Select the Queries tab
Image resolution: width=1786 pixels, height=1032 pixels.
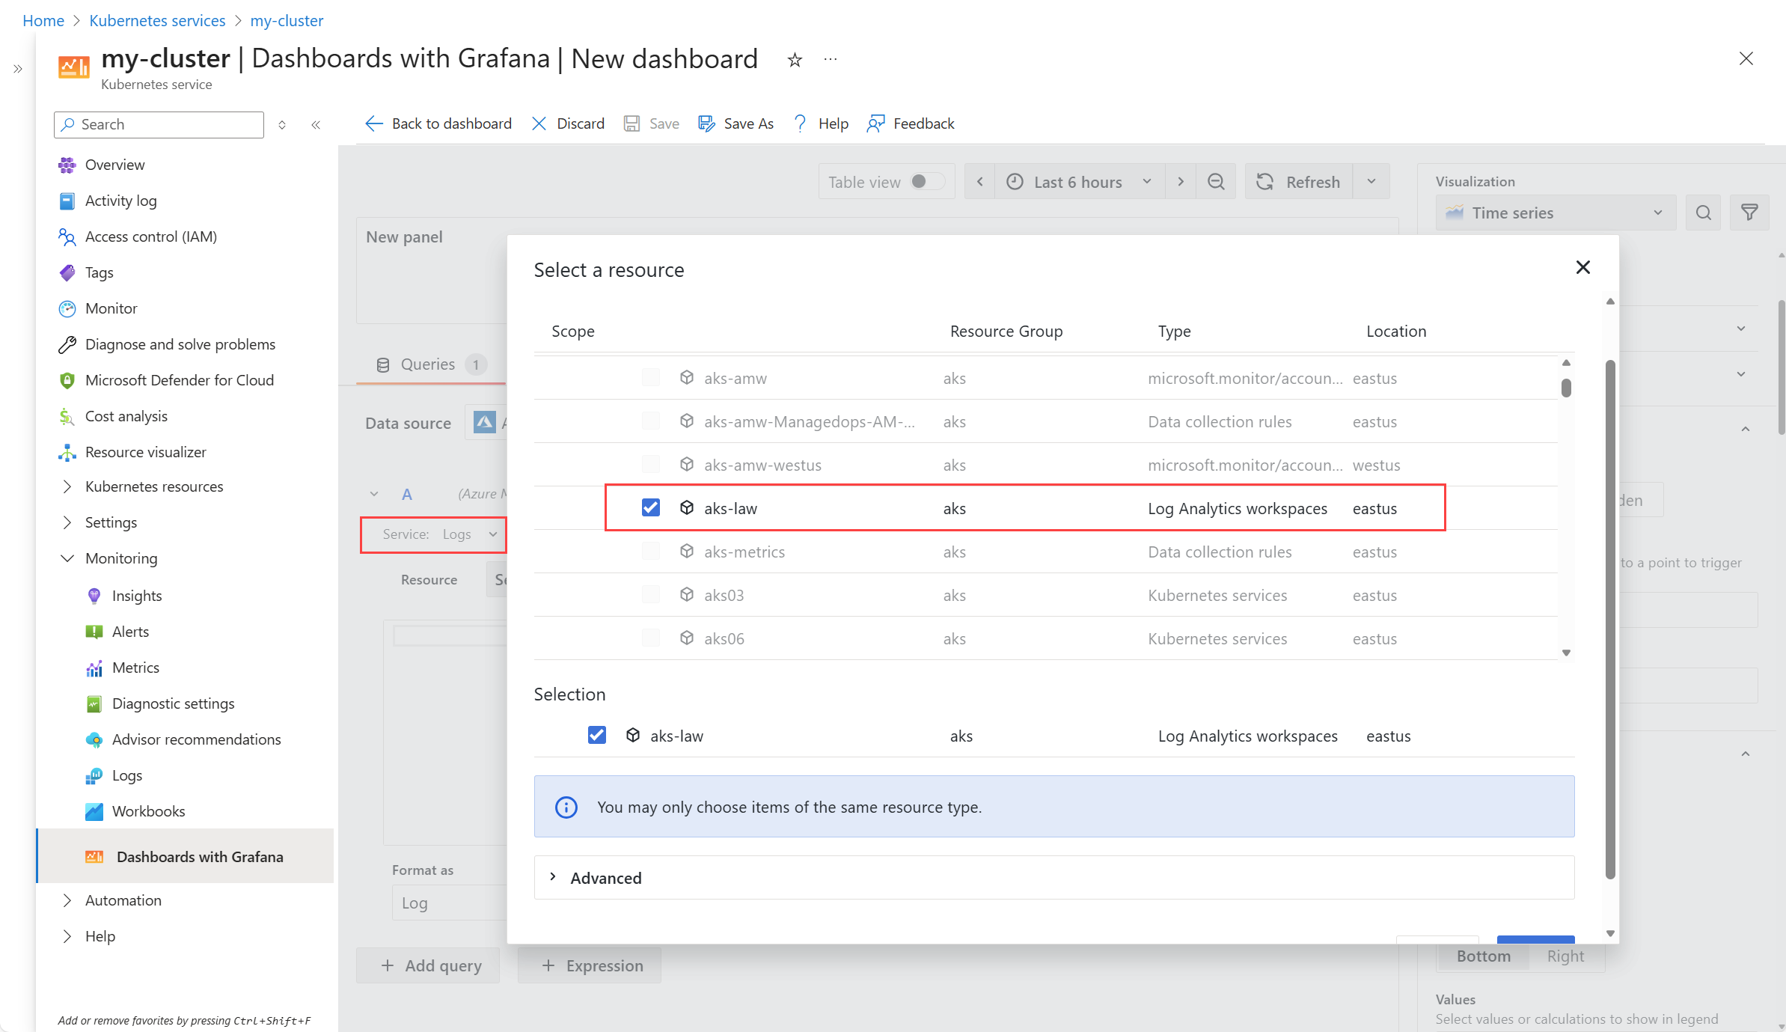click(428, 364)
